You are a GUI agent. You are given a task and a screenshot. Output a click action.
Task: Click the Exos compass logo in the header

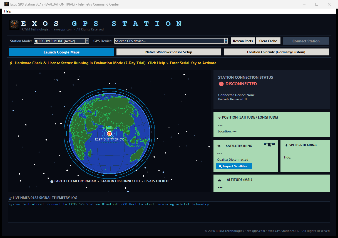tap(14, 25)
